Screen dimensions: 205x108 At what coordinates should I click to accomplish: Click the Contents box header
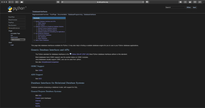coord(49,18)
